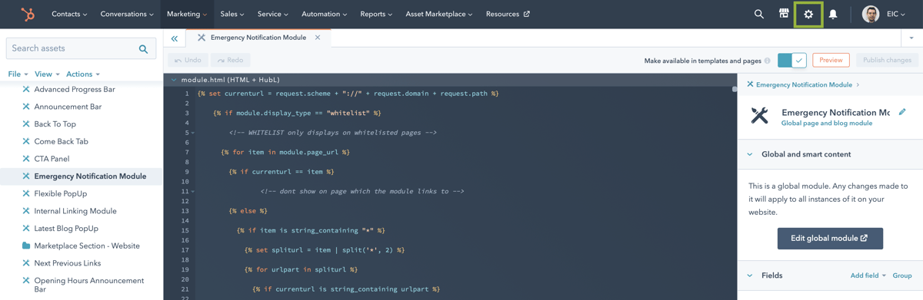
Task: Open the Add field dropdown
Action: [x=868, y=275]
